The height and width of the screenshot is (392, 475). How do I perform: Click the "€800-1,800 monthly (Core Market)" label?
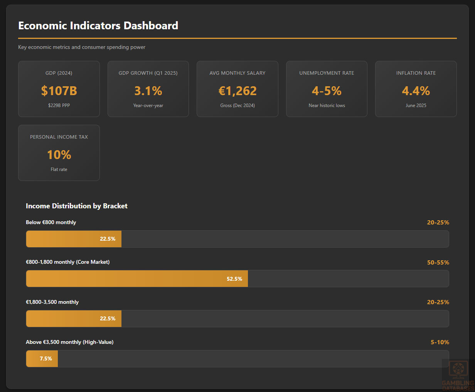[68, 262]
